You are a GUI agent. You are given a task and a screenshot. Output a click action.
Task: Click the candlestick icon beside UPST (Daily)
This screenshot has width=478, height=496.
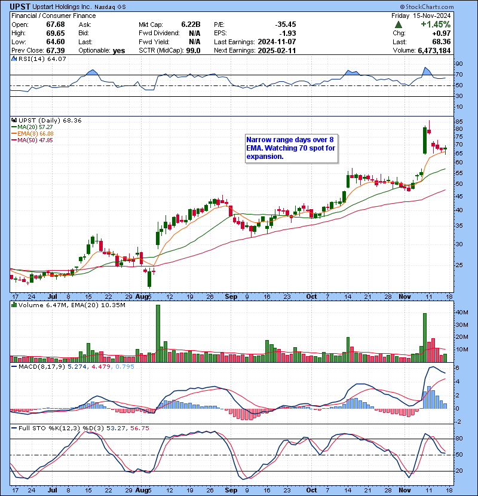point(14,120)
